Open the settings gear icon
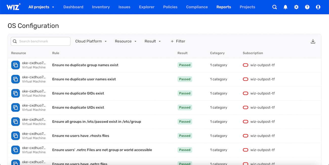 296,7
